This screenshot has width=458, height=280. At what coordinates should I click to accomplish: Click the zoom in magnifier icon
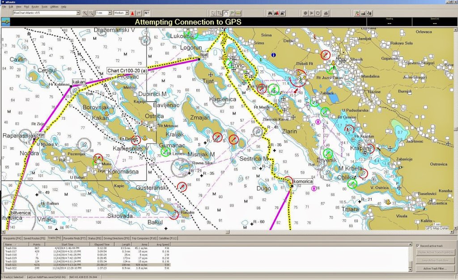(85, 13)
